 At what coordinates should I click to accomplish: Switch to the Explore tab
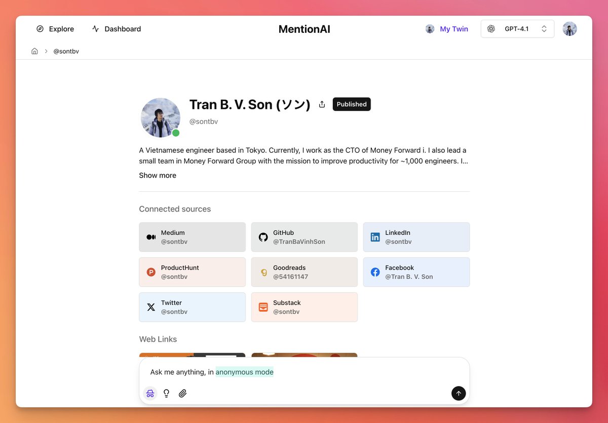(55, 29)
